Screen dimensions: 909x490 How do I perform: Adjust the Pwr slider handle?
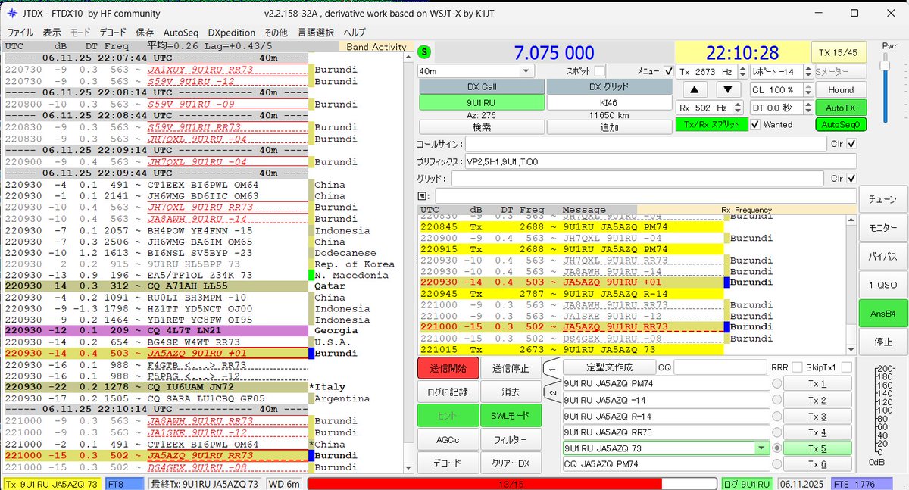[883, 67]
